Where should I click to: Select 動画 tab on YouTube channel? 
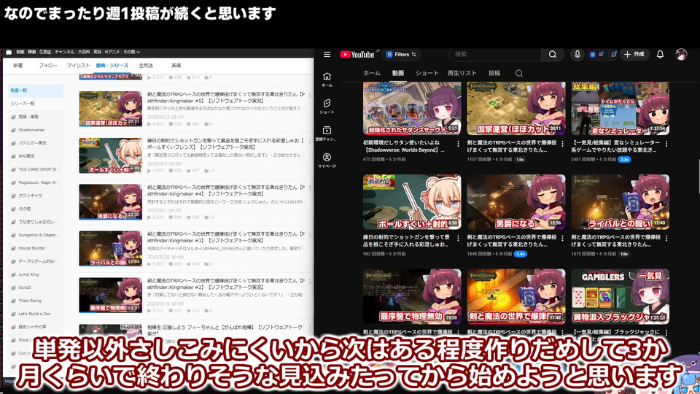tap(398, 73)
